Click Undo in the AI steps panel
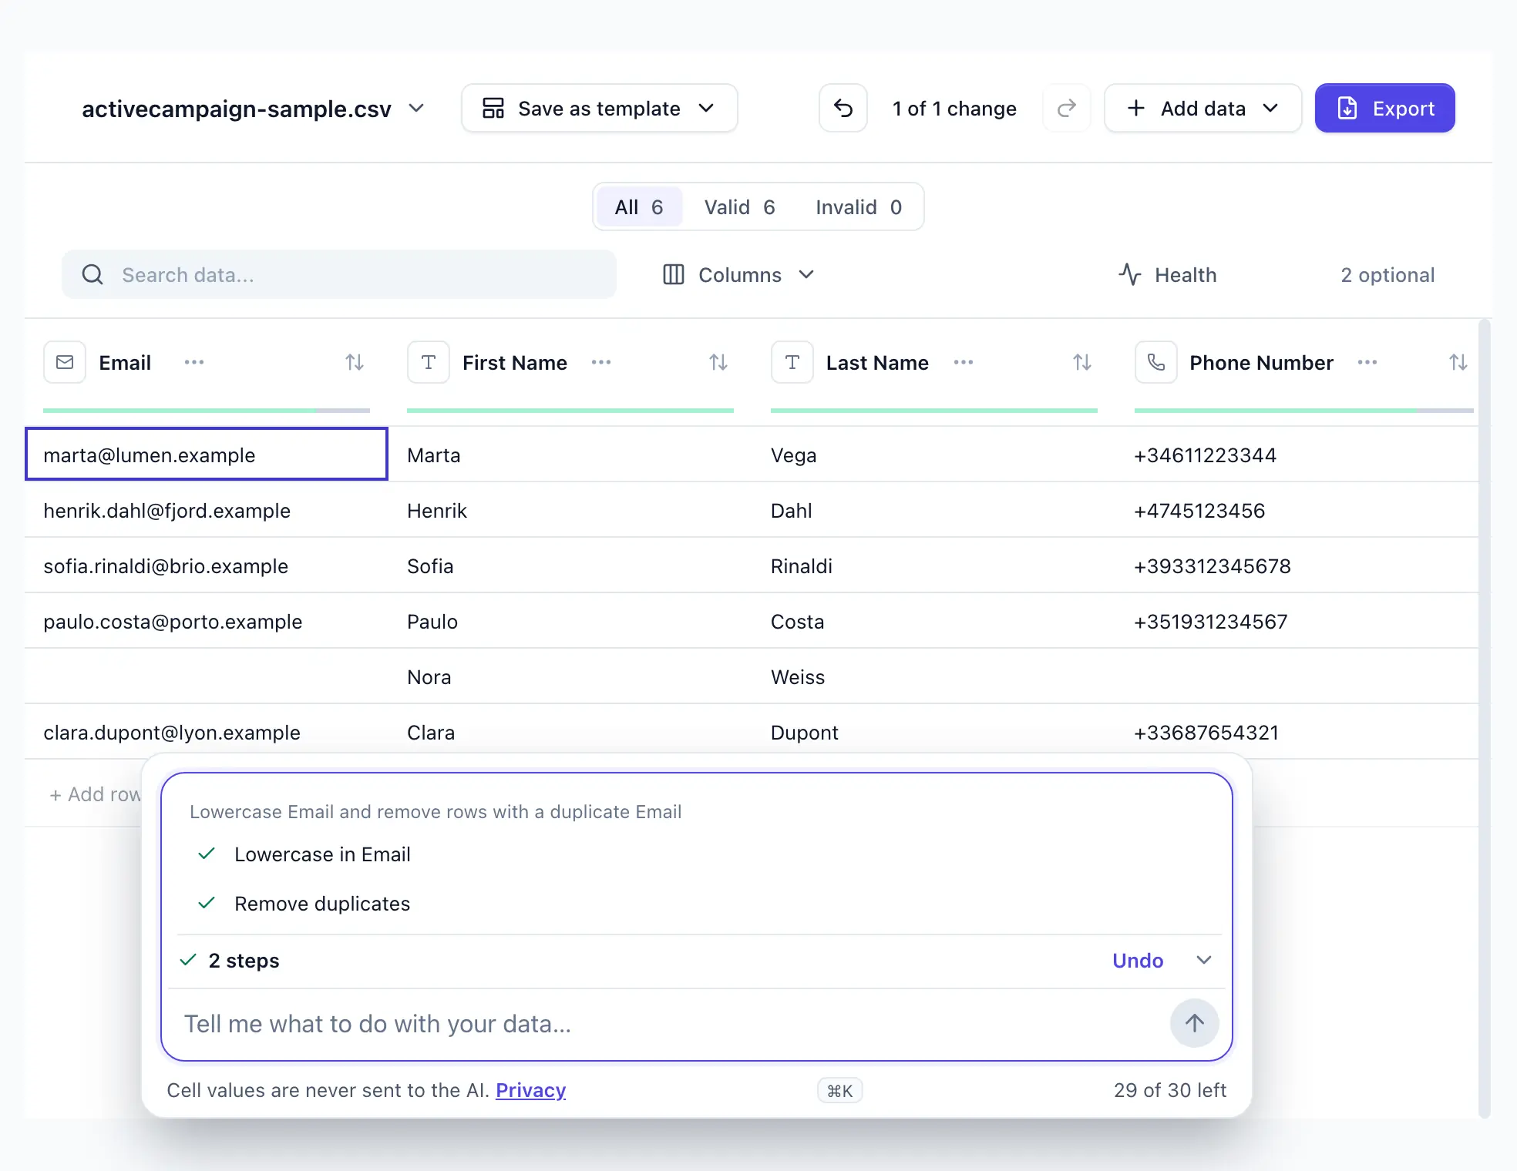The height and width of the screenshot is (1171, 1517). click(x=1138, y=961)
